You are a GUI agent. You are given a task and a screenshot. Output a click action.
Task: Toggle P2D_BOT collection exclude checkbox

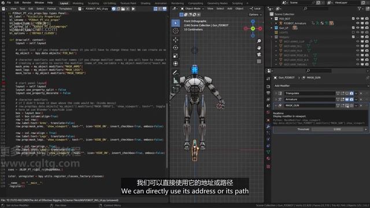coord(353,18)
